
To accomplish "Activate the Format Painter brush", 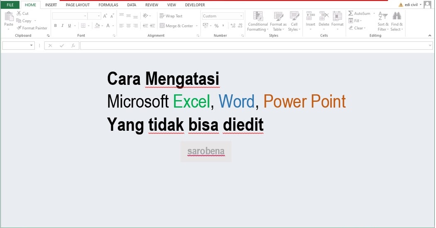I will [32, 28].
